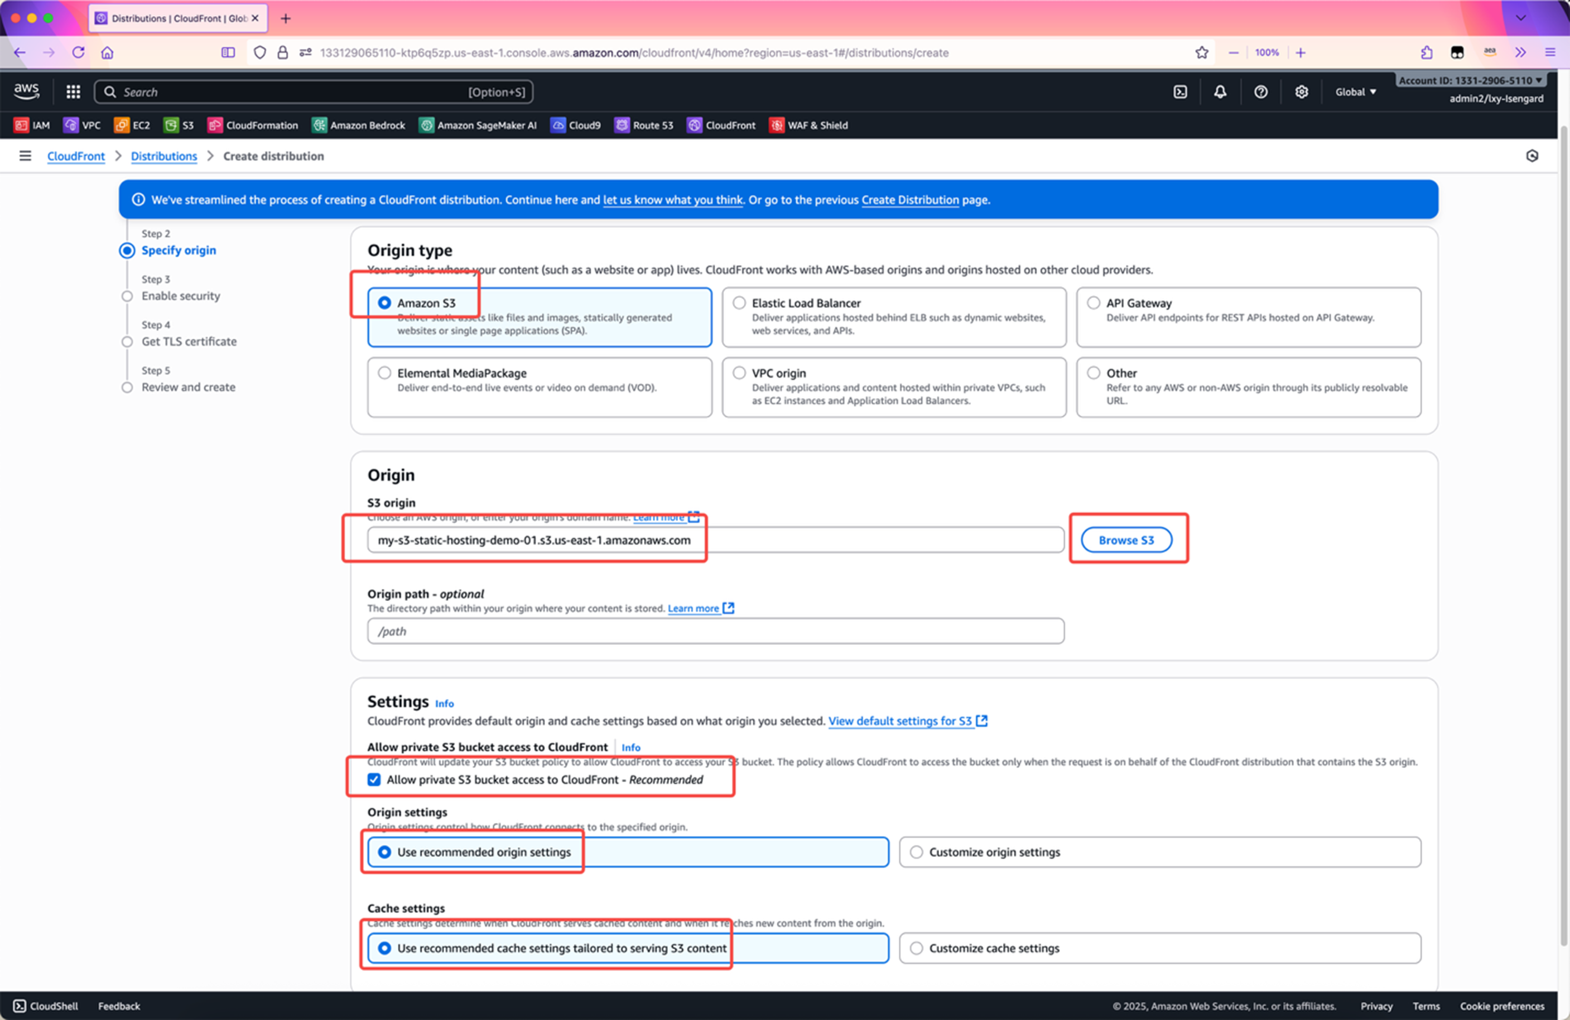Screen dimensions: 1570x1020
Task: Click the Browse S3 button
Action: [1126, 540]
